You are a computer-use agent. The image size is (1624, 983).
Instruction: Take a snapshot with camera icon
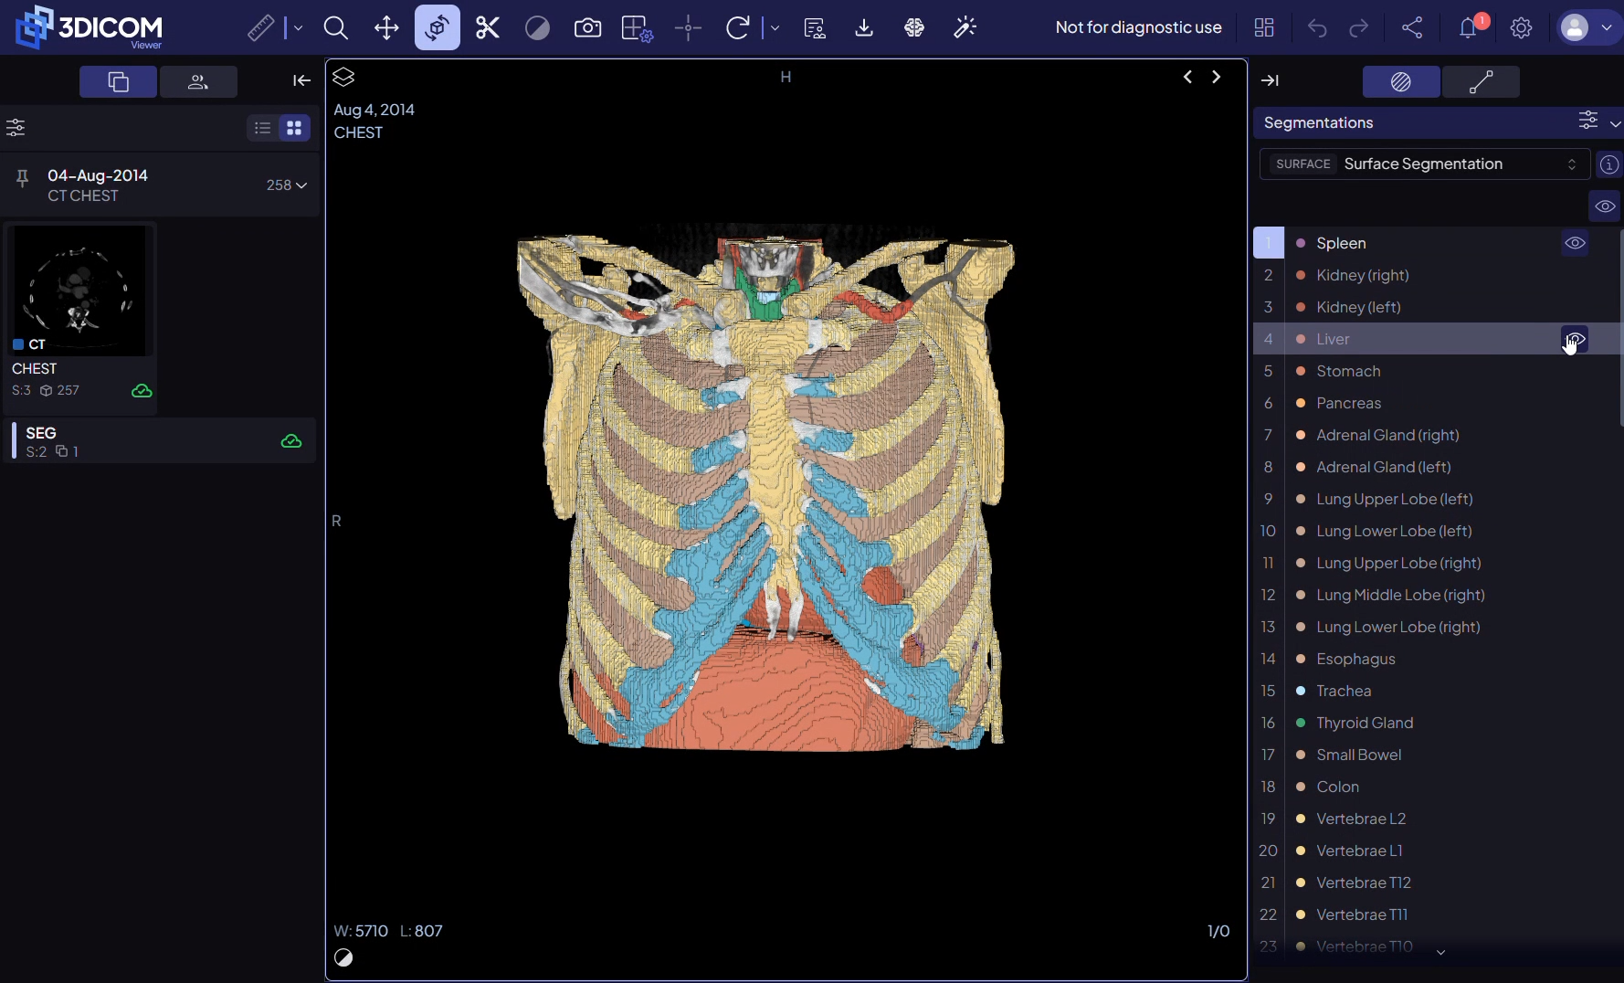pyautogui.click(x=587, y=28)
